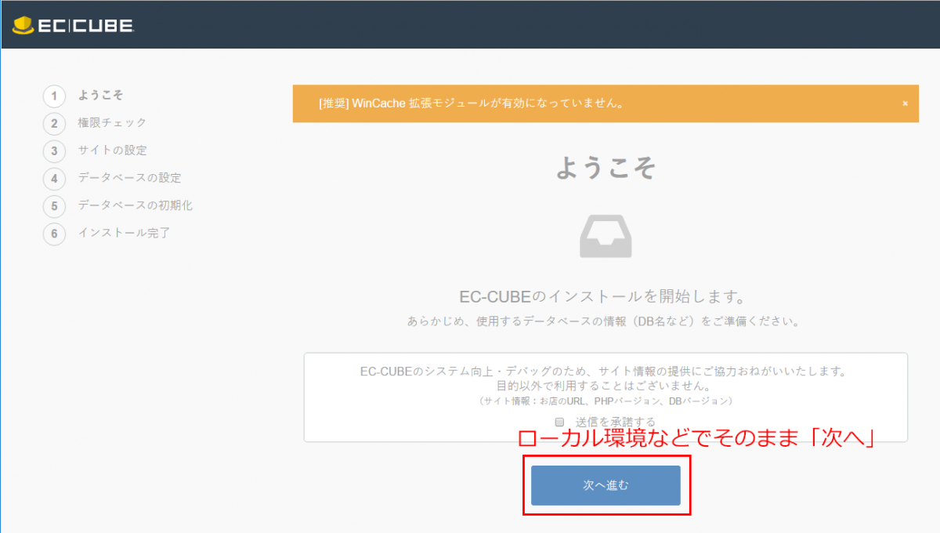Dismiss the WinCache warning with the x
This screenshot has height=533, width=940.
[x=905, y=103]
